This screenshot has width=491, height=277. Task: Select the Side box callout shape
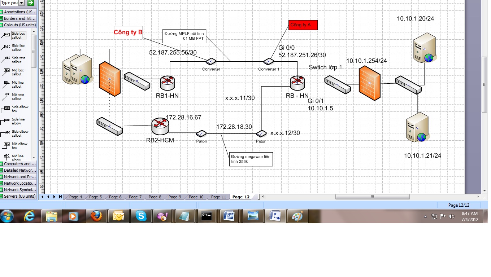tap(18, 35)
